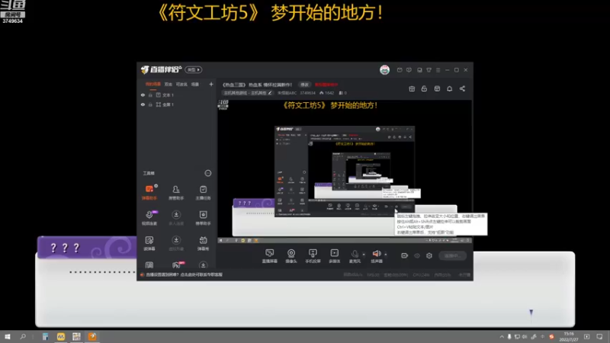The height and width of the screenshot is (343, 610).
Task: Click the download icon labeled 虚拟形象
Action: click(176, 240)
